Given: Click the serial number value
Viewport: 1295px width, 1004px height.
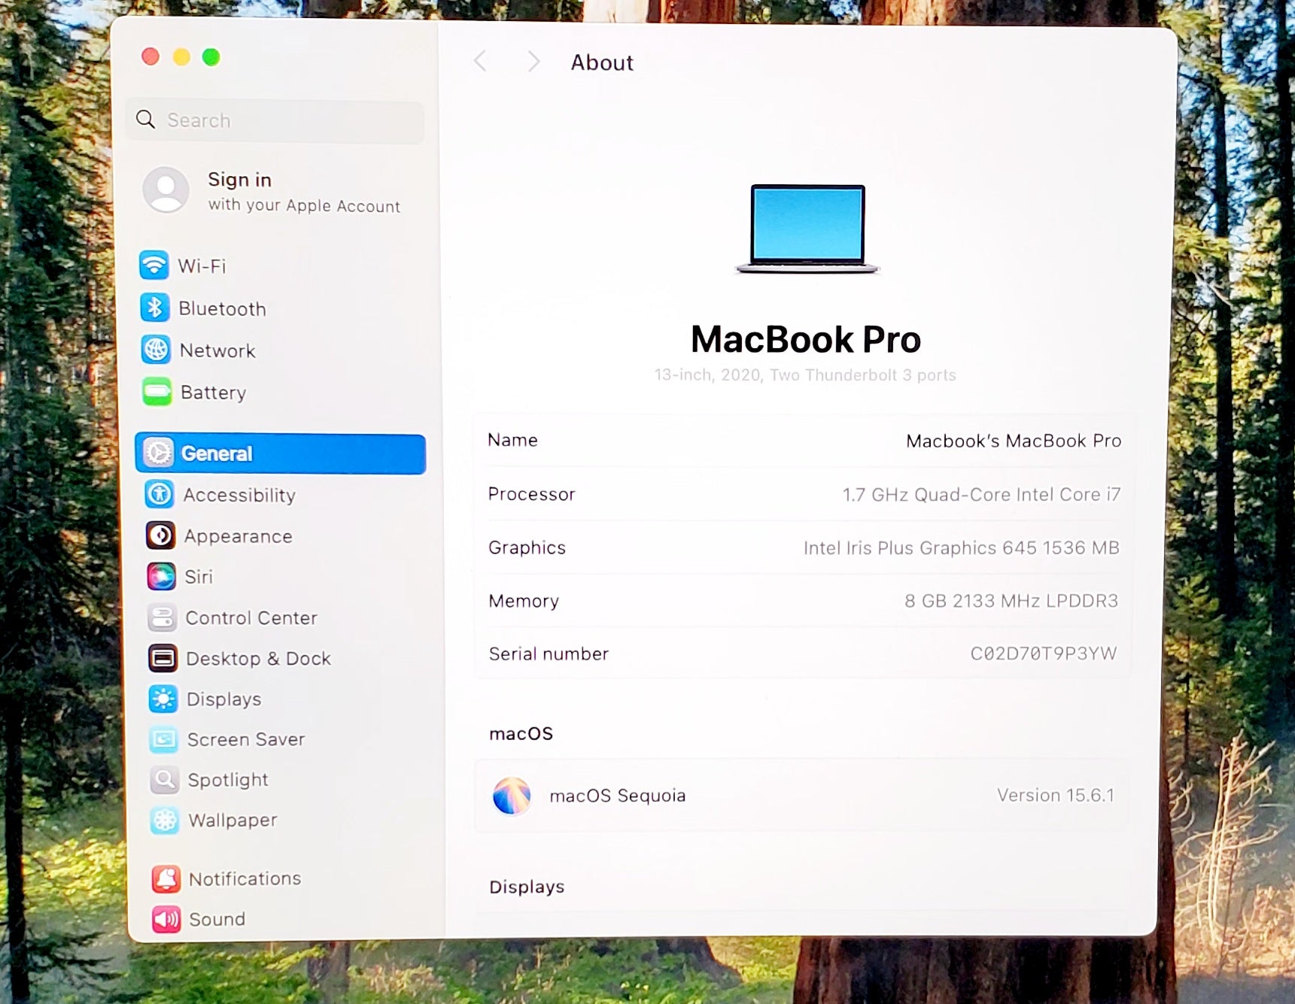Looking at the screenshot, I should [1043, 654].
